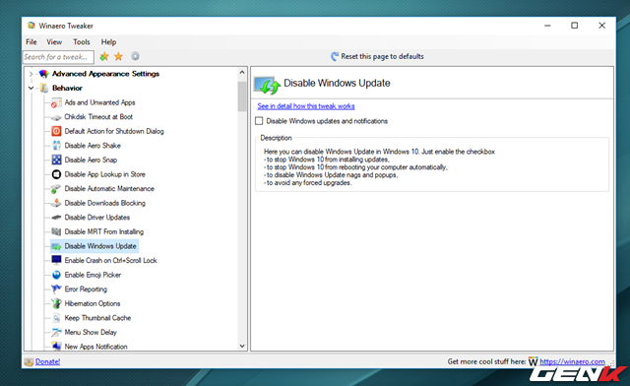Click the Behavior folder icon
Screen dimensions: 630x386
click(44, 88)
